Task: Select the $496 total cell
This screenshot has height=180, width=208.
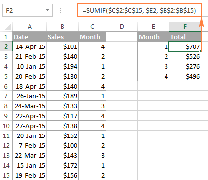Action: 185,76
